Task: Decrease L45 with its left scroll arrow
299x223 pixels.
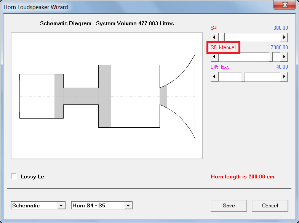Action: point(214,77)
